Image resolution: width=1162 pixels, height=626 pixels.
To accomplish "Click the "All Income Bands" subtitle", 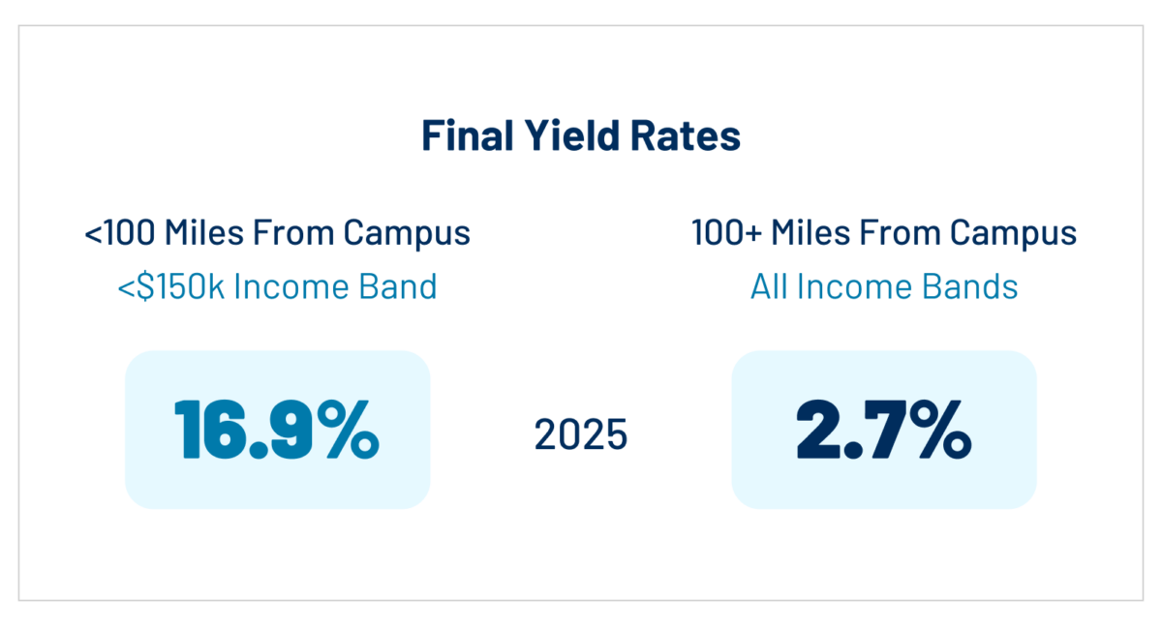I will [884, 286].
